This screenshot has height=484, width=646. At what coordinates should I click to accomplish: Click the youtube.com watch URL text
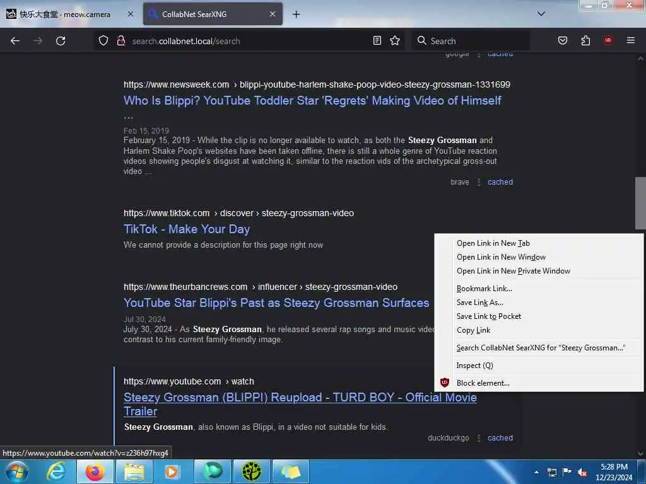[189, 381]
